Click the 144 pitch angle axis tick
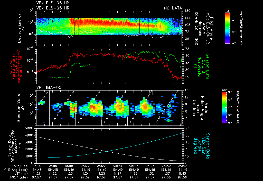Viewport: 263px width, 181px height. [188, 18]
